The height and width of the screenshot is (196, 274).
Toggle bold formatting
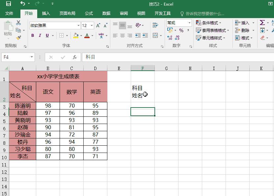point(32,35)
